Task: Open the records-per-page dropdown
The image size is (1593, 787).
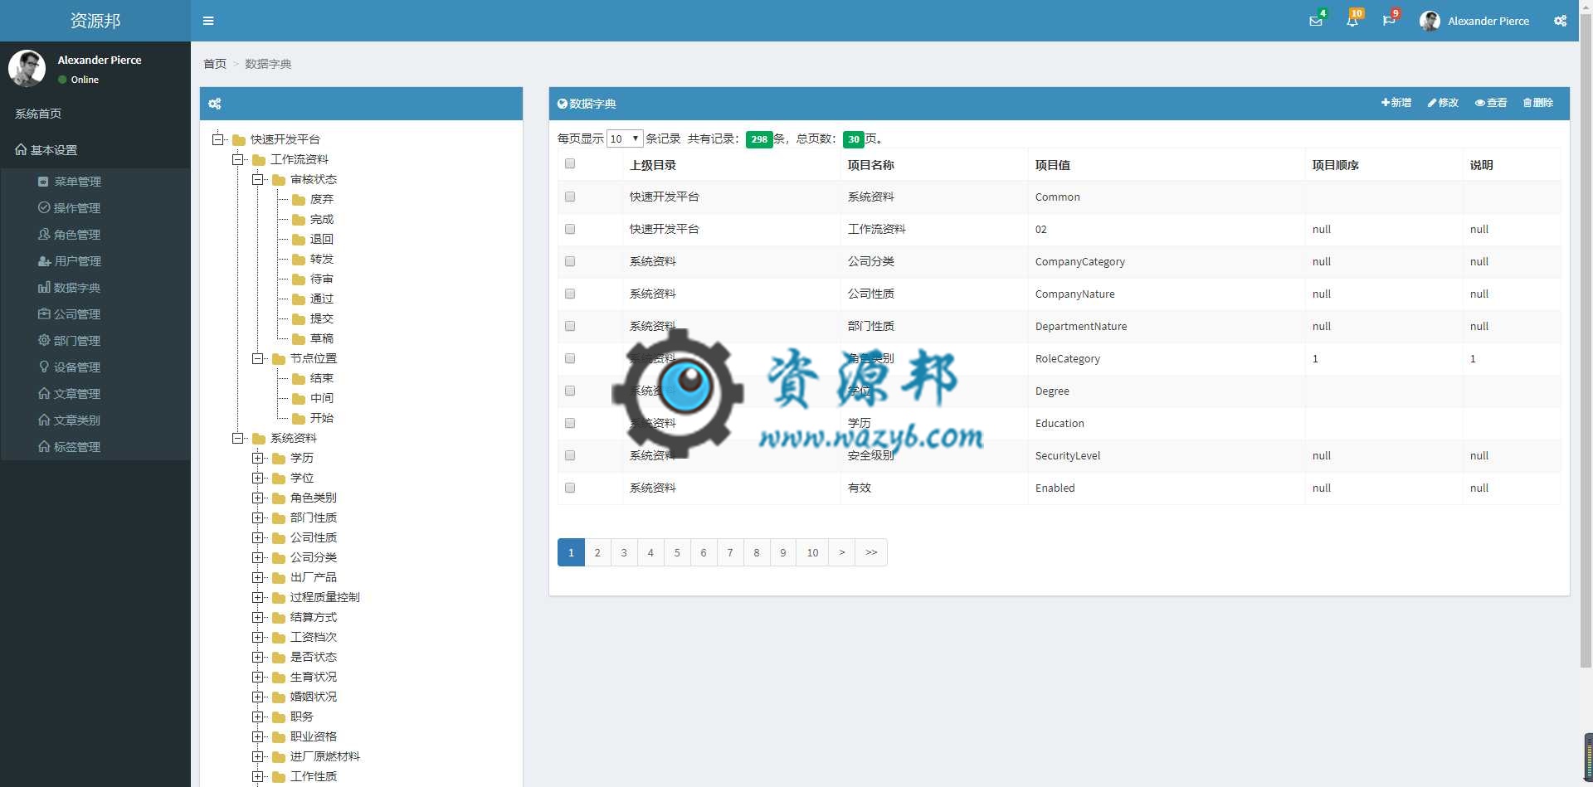Action: click(625, 138)
